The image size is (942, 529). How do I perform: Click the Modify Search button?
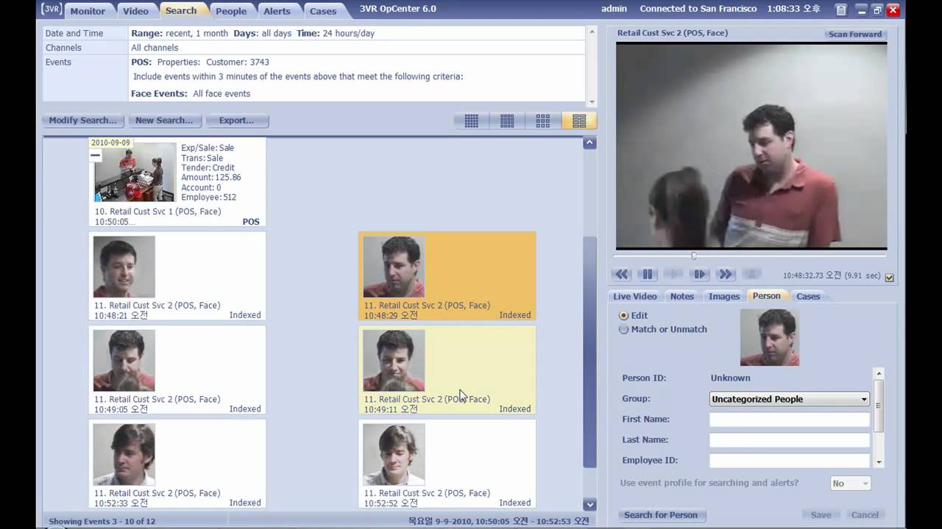click(82, 120)
